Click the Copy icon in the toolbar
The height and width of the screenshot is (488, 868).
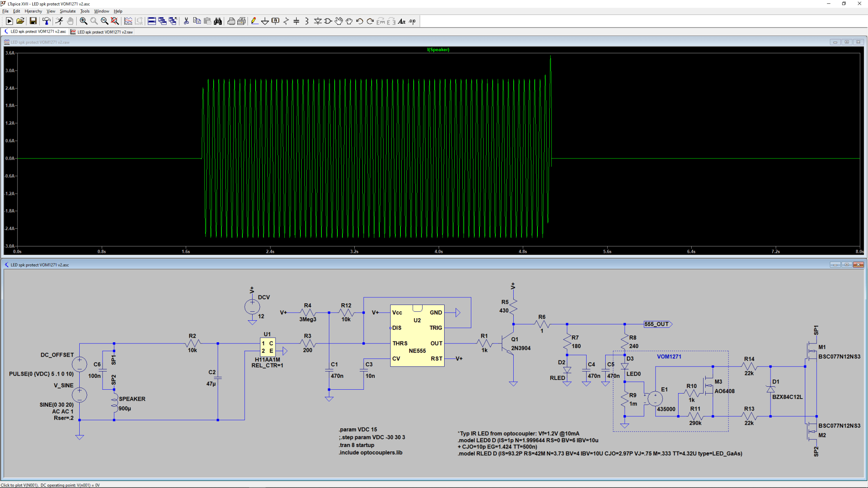pyautogui.click(x=197, y=21)
